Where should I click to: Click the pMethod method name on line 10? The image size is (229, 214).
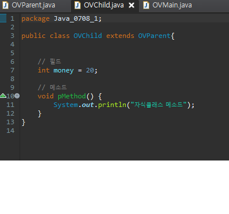pos(72,96)
